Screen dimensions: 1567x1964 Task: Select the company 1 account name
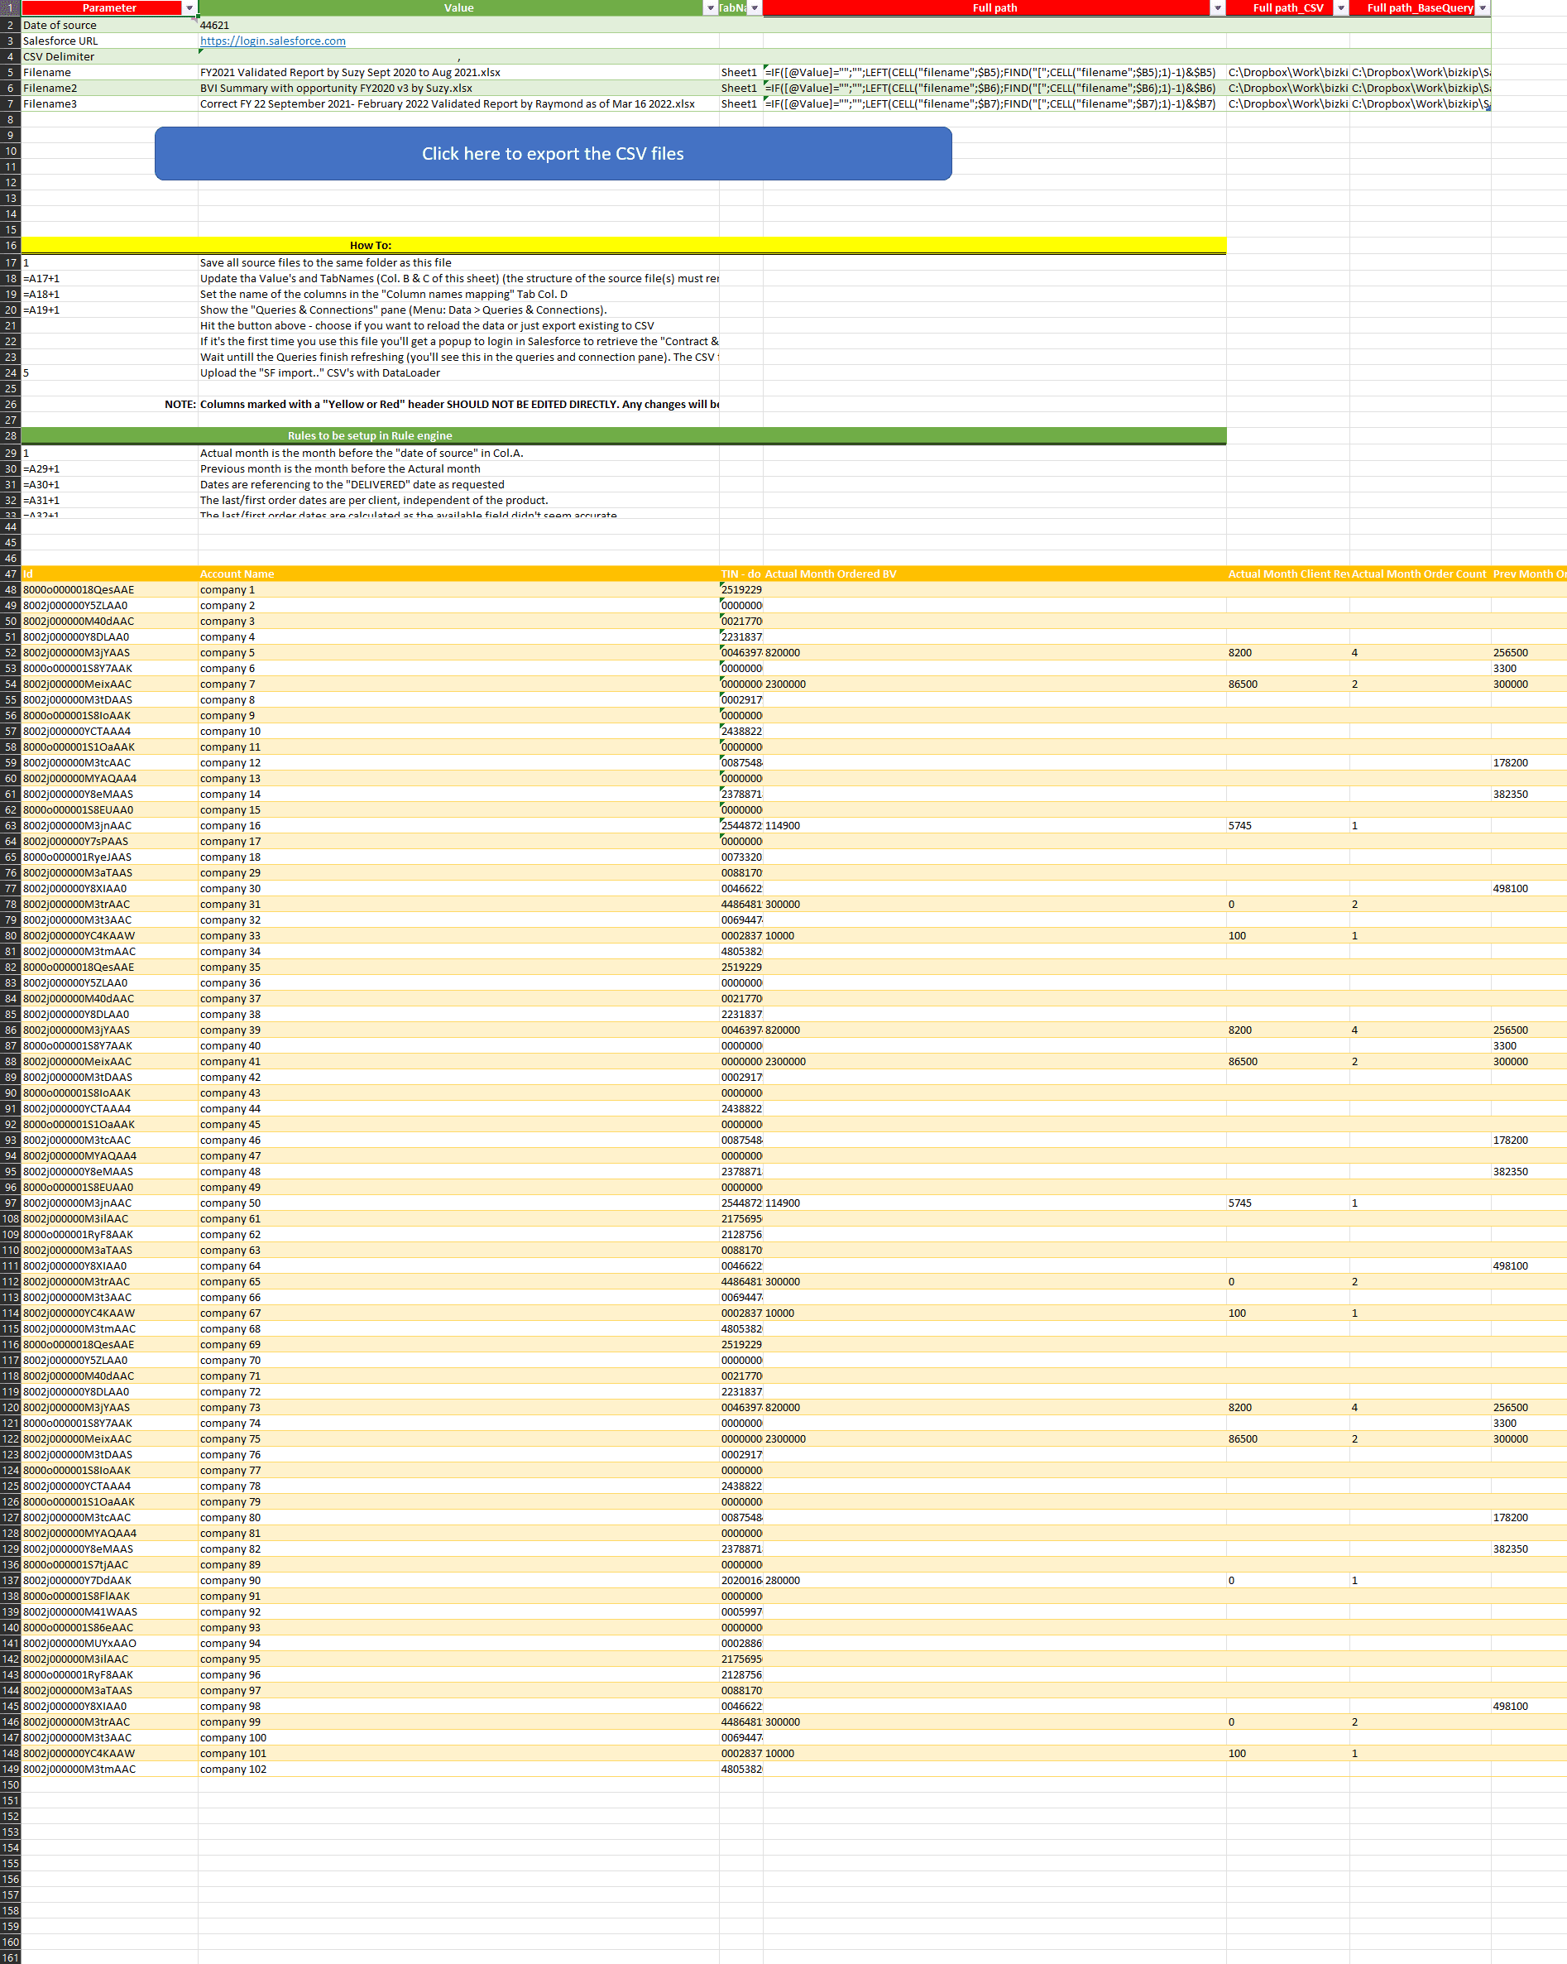(x=459, y=589)
